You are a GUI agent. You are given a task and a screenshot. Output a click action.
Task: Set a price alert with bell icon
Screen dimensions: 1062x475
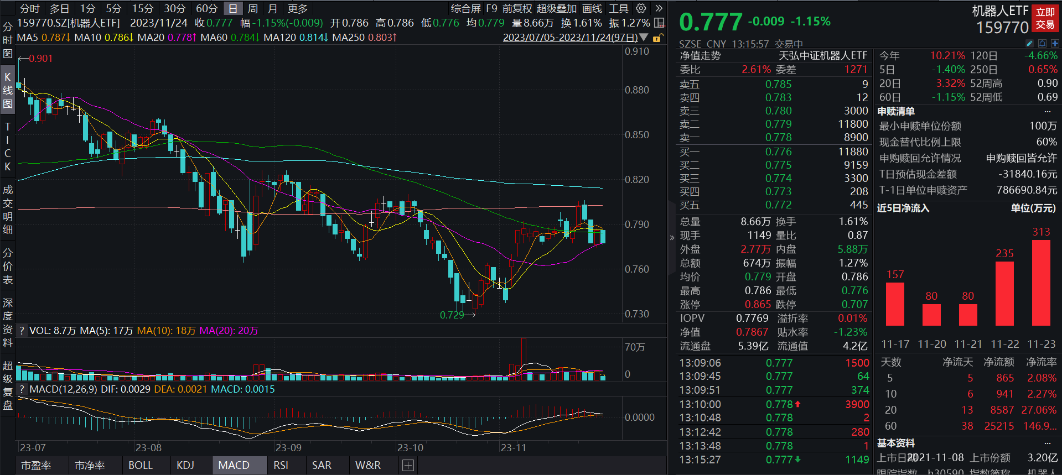(1042, 43)
